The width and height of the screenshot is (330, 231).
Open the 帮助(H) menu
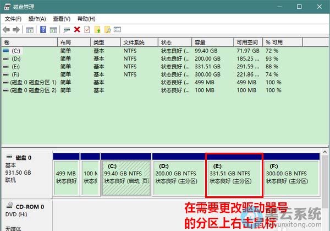[x=86, y=19]
